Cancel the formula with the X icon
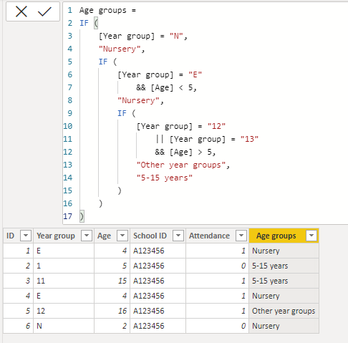The image size is (348, 343). [21, 11]
